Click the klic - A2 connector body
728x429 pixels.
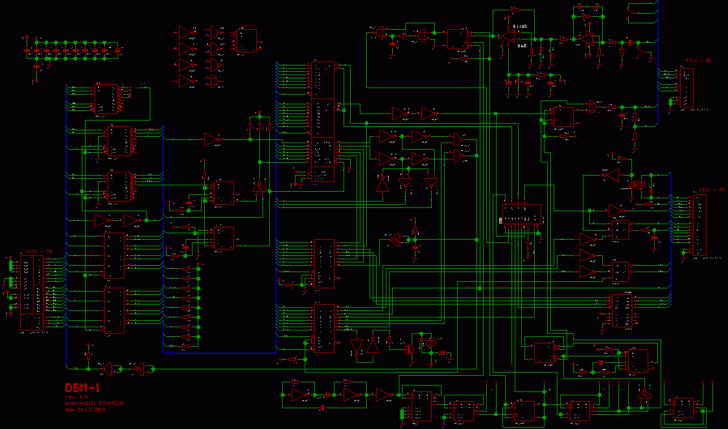pos(699,225)
